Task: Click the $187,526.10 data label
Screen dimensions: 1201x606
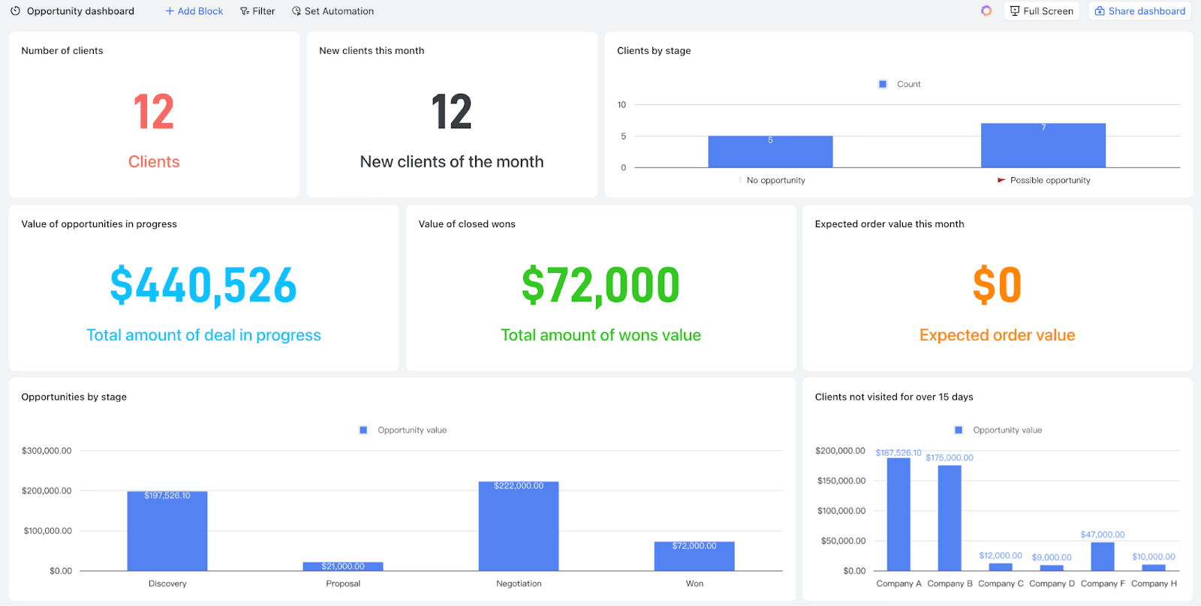Action: click(898, 453)
